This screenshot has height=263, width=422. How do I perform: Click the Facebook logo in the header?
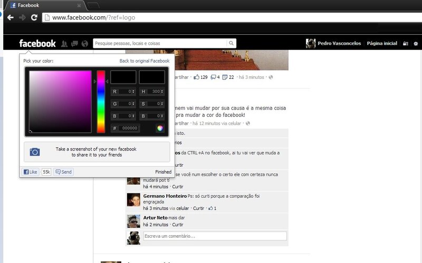tap(37, 43)
